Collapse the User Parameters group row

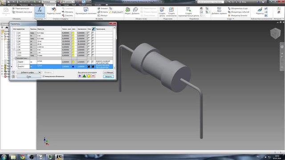[14, 58]
